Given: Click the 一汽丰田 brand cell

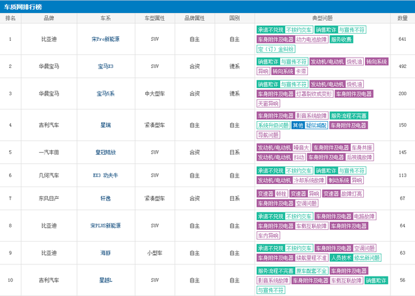Looking at the screenshot, I should click(49, 152).
